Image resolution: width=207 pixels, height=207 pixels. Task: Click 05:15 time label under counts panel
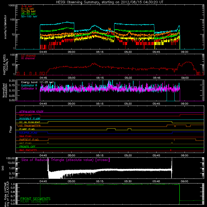pyautogui.click(x=100, y=52)
